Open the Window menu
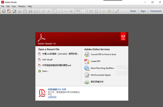Viewport: 163px width, 107px height. pos(22,6)
